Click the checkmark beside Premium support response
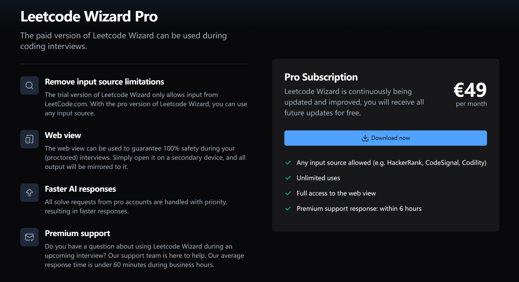519x282 pixels. [288, 209]
